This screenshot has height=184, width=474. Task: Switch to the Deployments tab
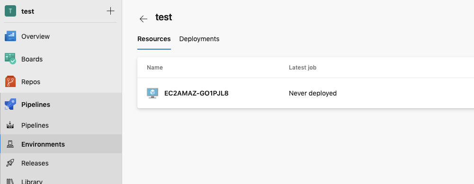coord(199,39)
